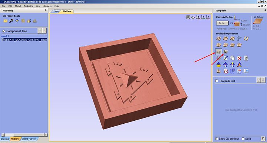Open the Layers tab
This screenshot has height=143, width=267.
click(33, 139)
